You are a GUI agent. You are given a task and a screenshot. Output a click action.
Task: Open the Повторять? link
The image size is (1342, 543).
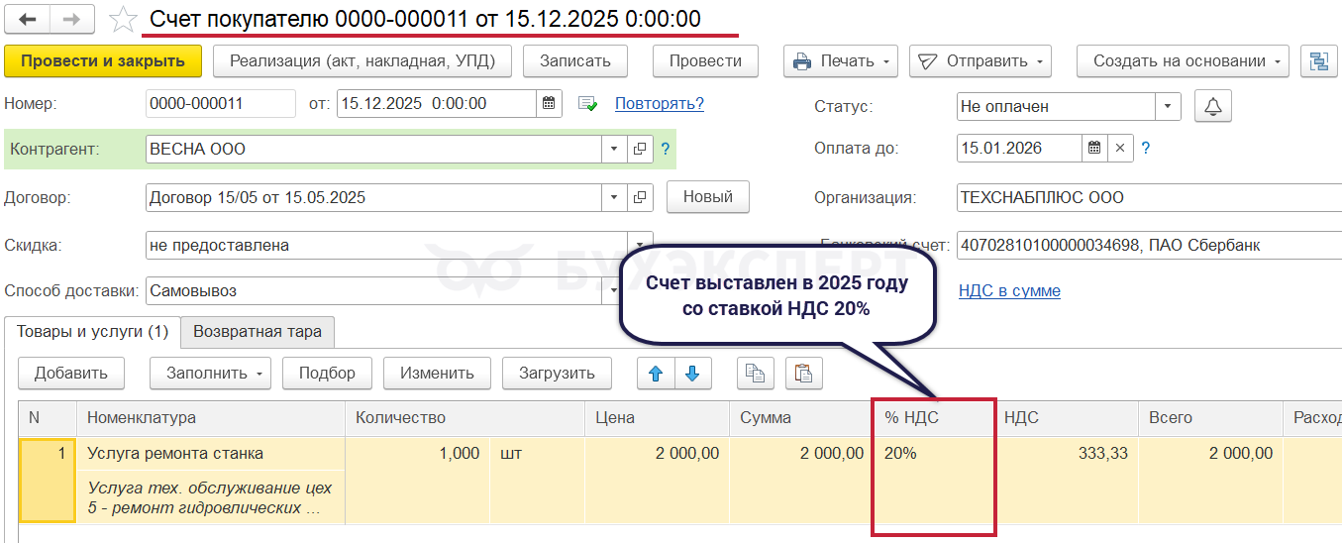(660, 104)
